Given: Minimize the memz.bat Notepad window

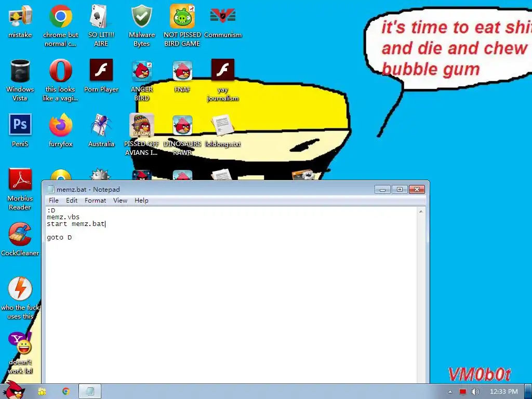Looking at the screenshot, I should click(x=382, y=189).
